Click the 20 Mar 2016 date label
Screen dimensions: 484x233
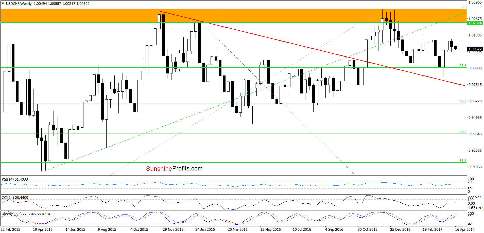coord(238,229)
